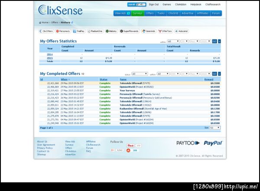Sort completed offers by Reward column
Screen dimensions: 260x191
click(209, 79)
